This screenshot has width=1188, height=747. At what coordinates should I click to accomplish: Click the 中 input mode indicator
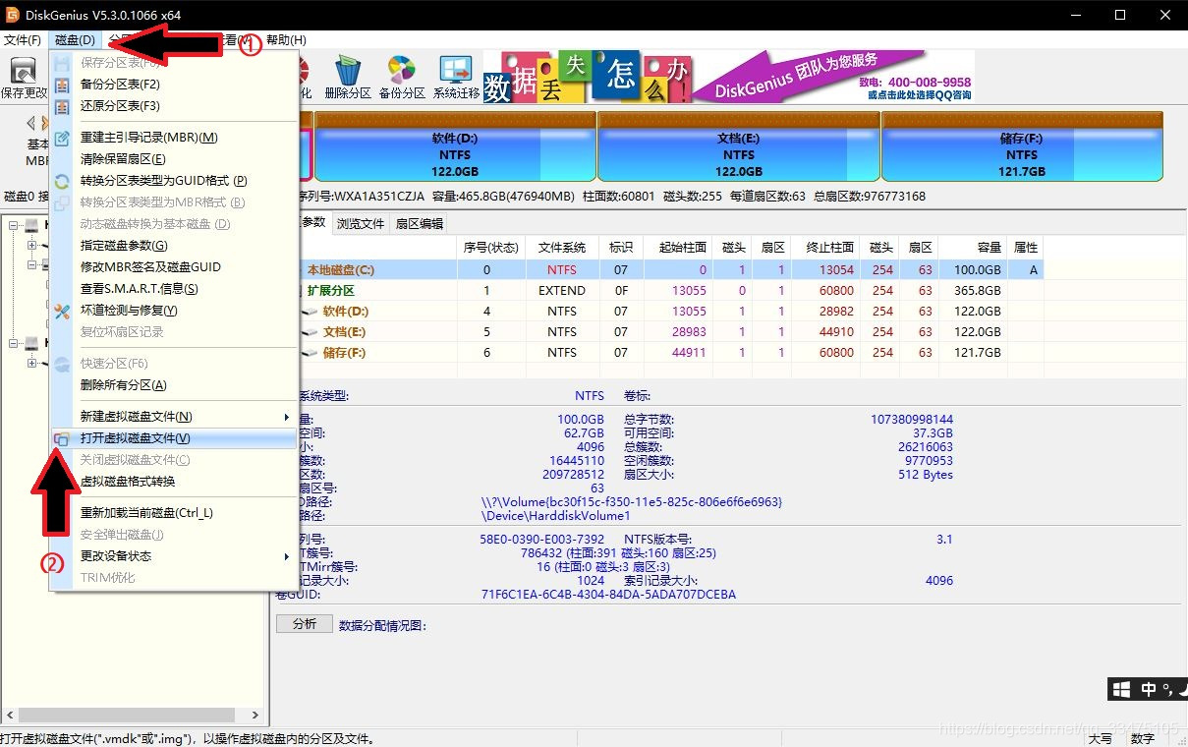[x=1148, y=689]
